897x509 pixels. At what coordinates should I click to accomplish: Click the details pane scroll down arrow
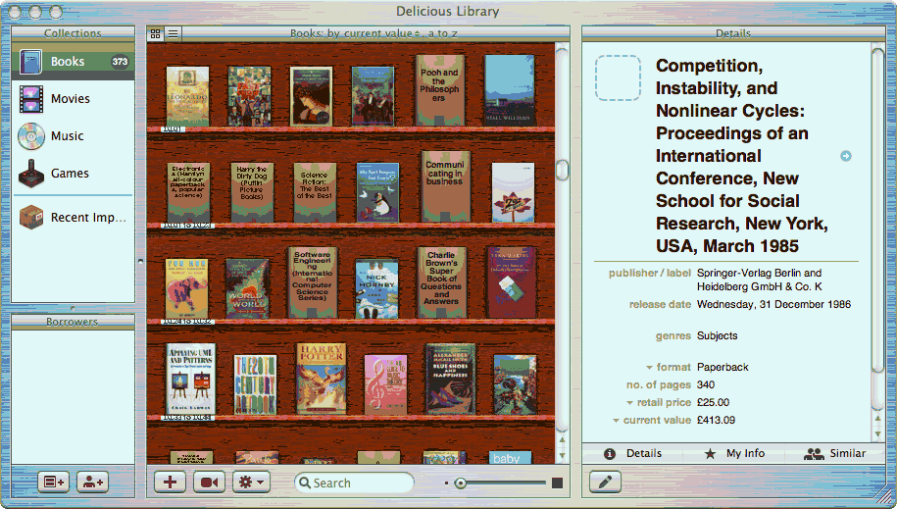tap(877, 434)
